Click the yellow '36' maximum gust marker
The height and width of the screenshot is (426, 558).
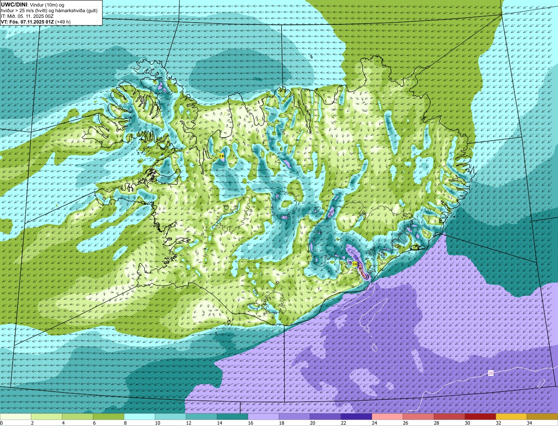(x=354, y=264)
